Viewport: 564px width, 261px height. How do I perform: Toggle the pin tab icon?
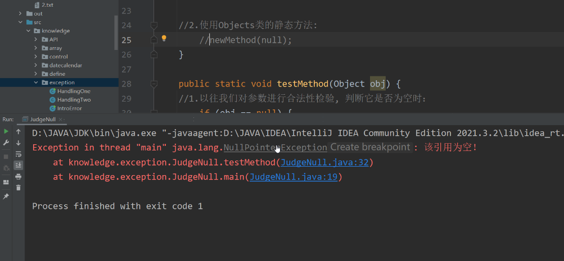6,196
